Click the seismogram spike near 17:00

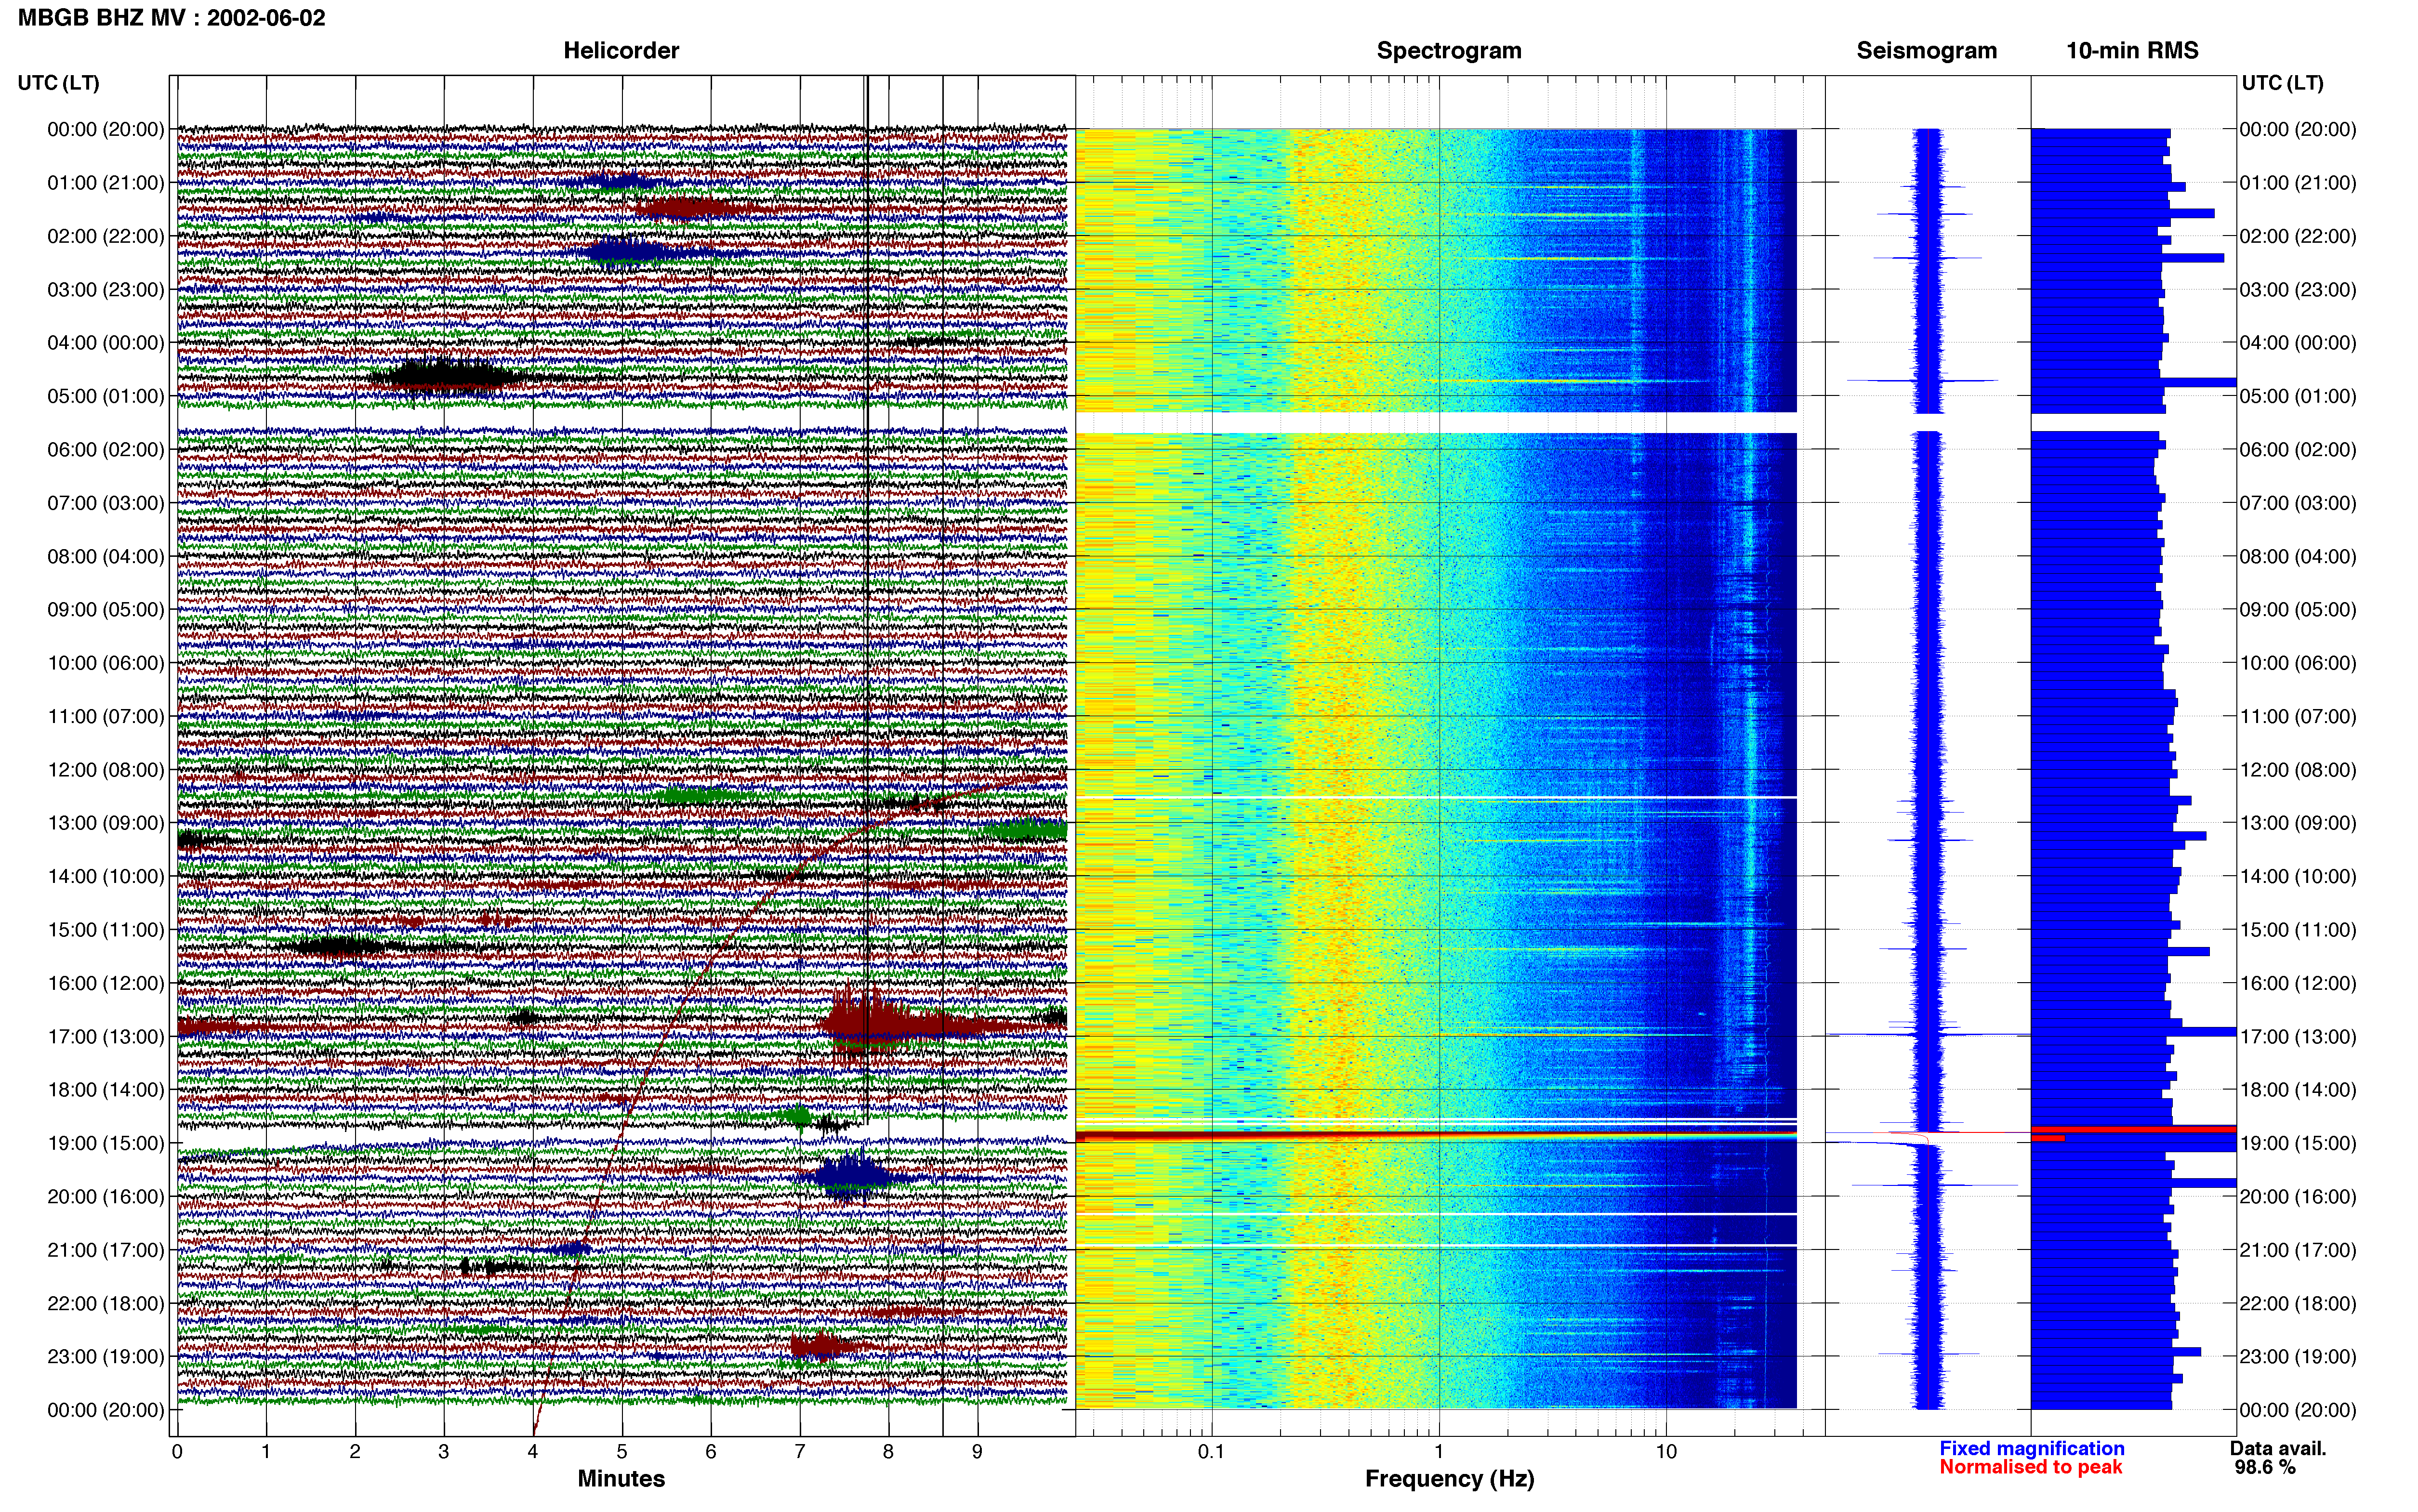point(1928,1034)
